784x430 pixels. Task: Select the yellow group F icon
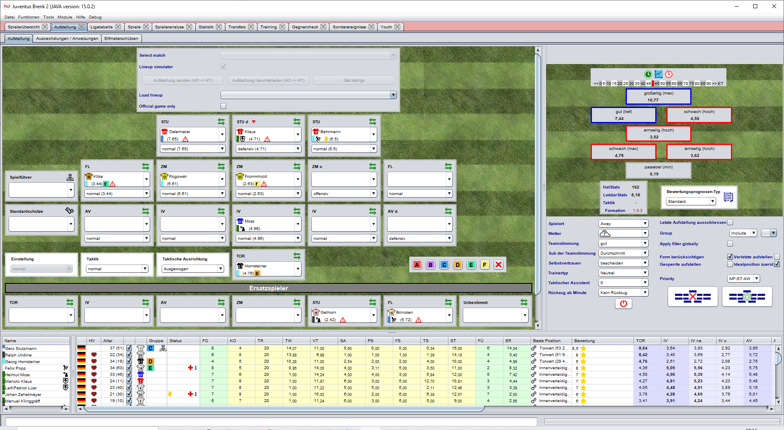click(485, 265)
